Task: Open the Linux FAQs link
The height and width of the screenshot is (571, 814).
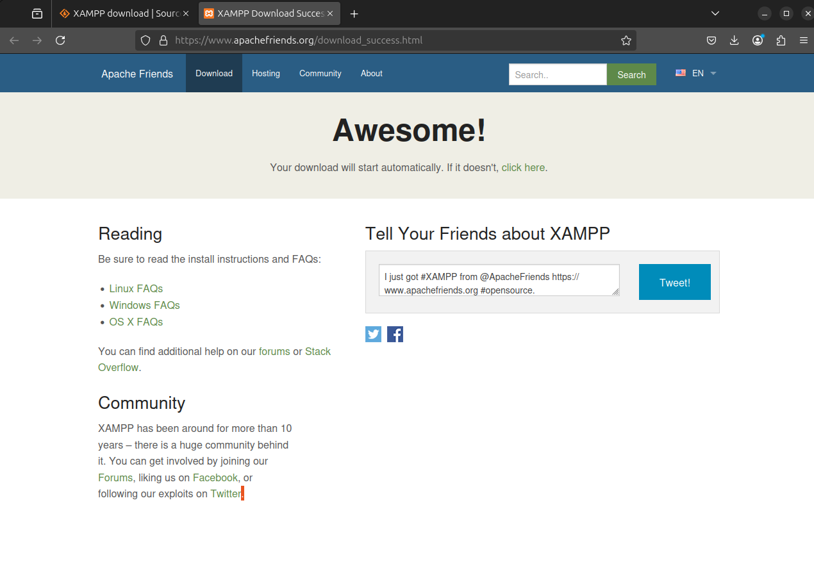Action: coord(136,288)
